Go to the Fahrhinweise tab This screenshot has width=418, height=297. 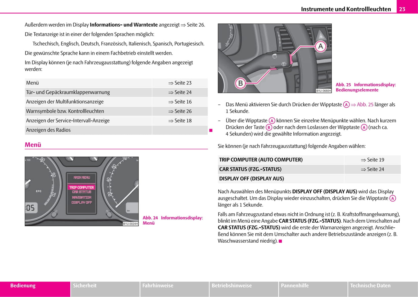[158, 286]
